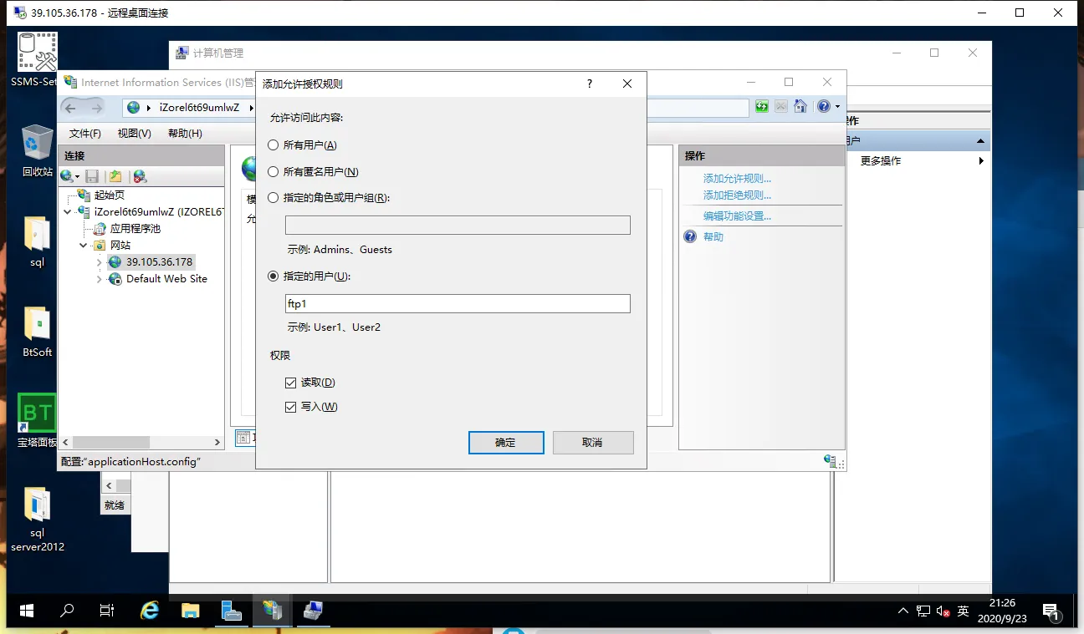Launch the 宝塔面板 desktop shortcut
Viewport: 1084px width, 634px height.
click(x=37, y=421)
